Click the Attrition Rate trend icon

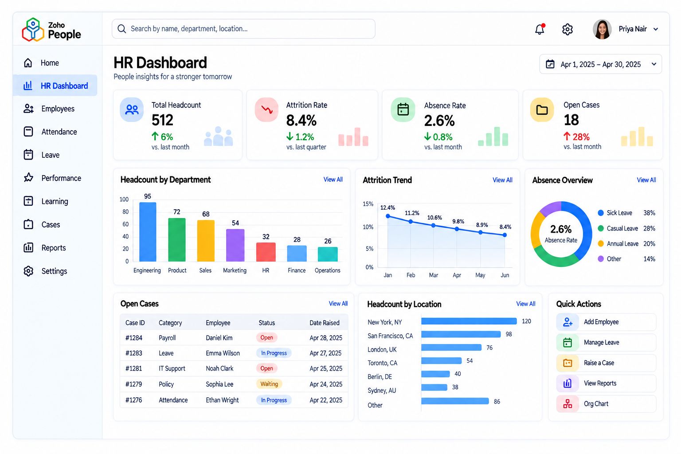pyautogui.click(x=266, y=110)
